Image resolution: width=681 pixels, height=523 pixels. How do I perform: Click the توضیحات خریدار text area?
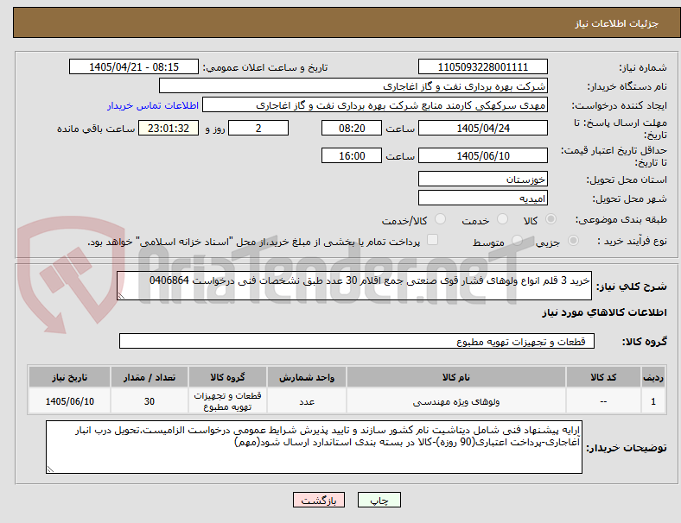click(x=314, y=447)
